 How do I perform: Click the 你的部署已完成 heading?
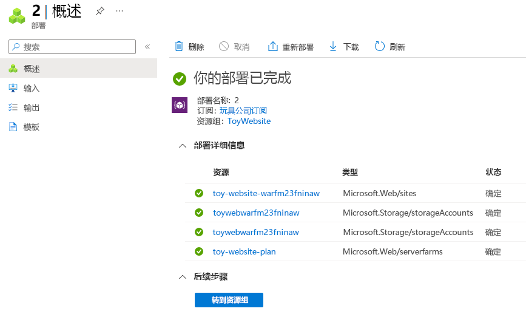[242, 78]
